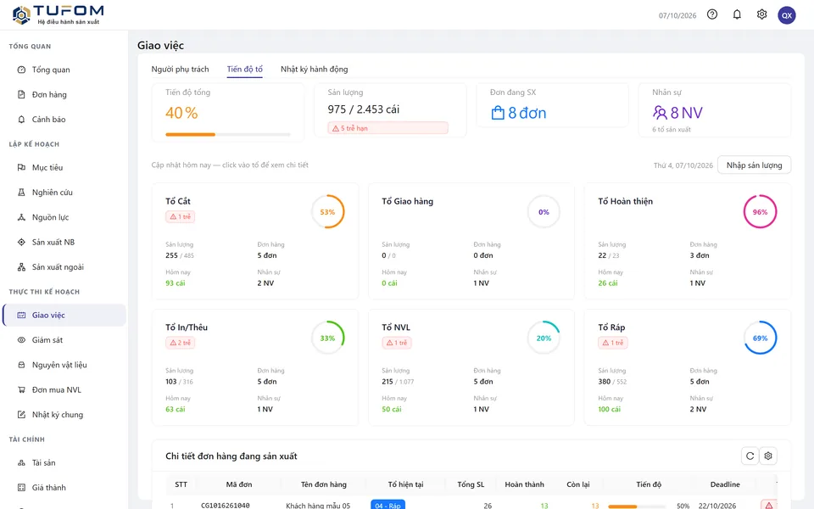Click the Tổ NVL 20% progress ring
The width and height of the screenshot is (814, 509).
click(544, 338)
